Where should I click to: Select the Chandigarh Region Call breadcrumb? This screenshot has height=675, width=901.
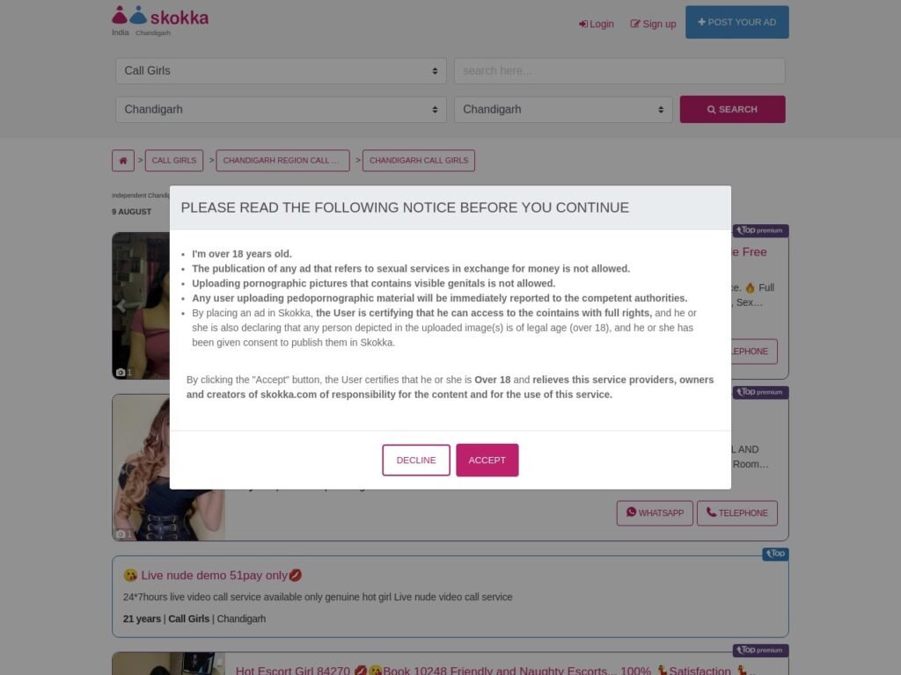pyautogui.click(x=282, y=160)
